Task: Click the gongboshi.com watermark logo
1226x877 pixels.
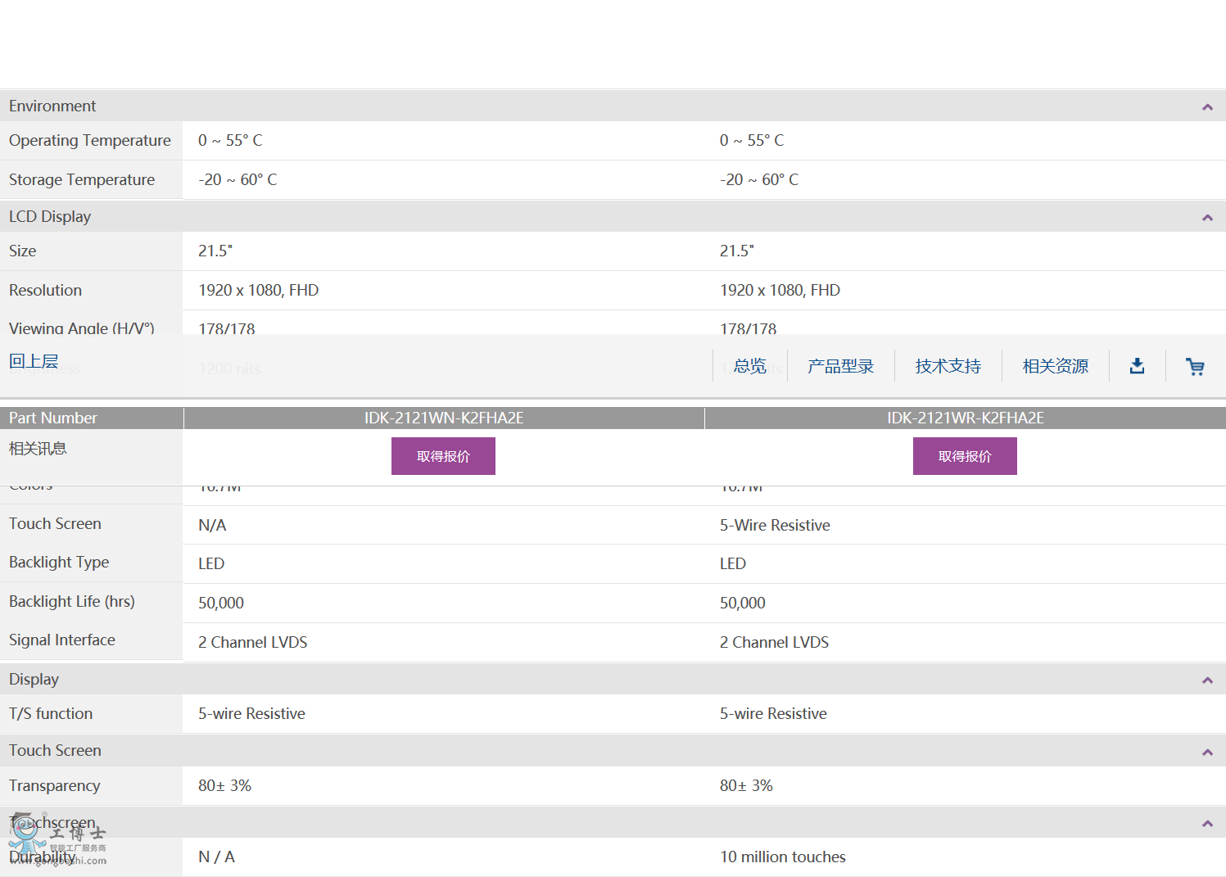Action: pos(57,842)
